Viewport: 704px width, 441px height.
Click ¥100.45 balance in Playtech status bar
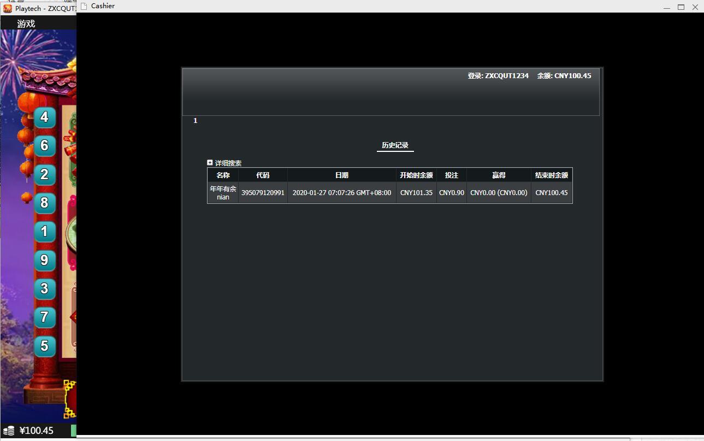coord(37,431)
